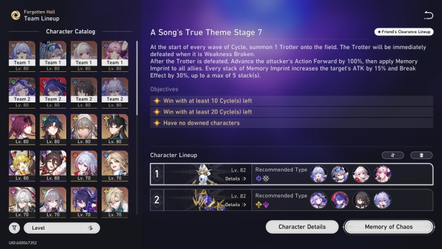Select red-hooded avatar in Team 2 lineup
442x249 pixels.
tap(340, 200)
